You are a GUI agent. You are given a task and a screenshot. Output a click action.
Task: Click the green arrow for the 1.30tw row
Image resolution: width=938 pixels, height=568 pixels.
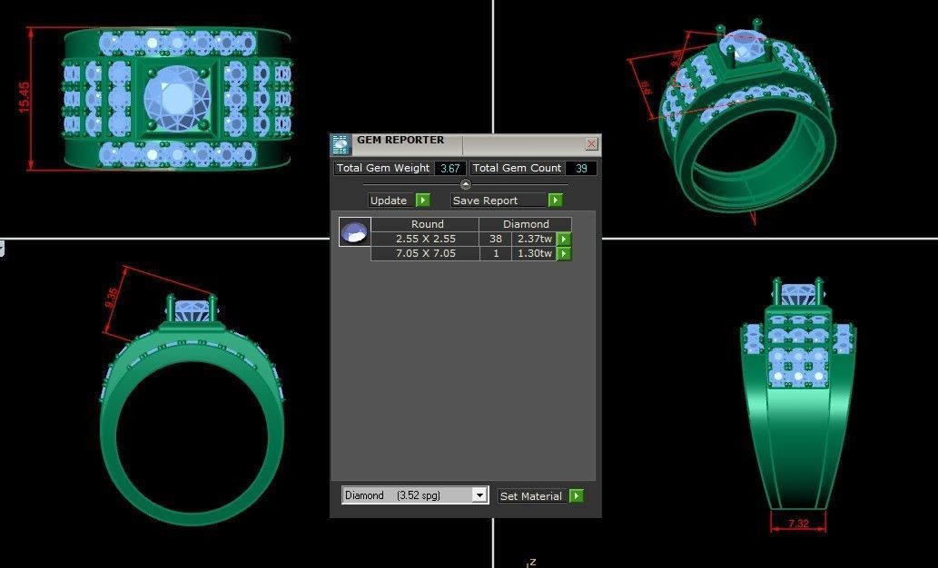click(x=564, y=253)
